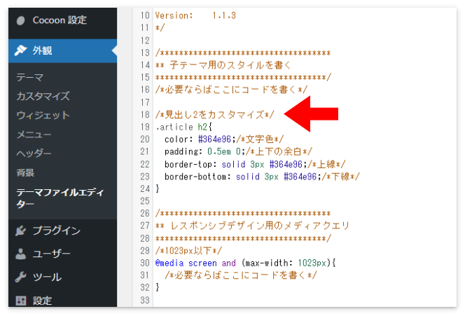Click the .article h2{ selector line
Screen dimensions: 465x316
tap(183, 127)
